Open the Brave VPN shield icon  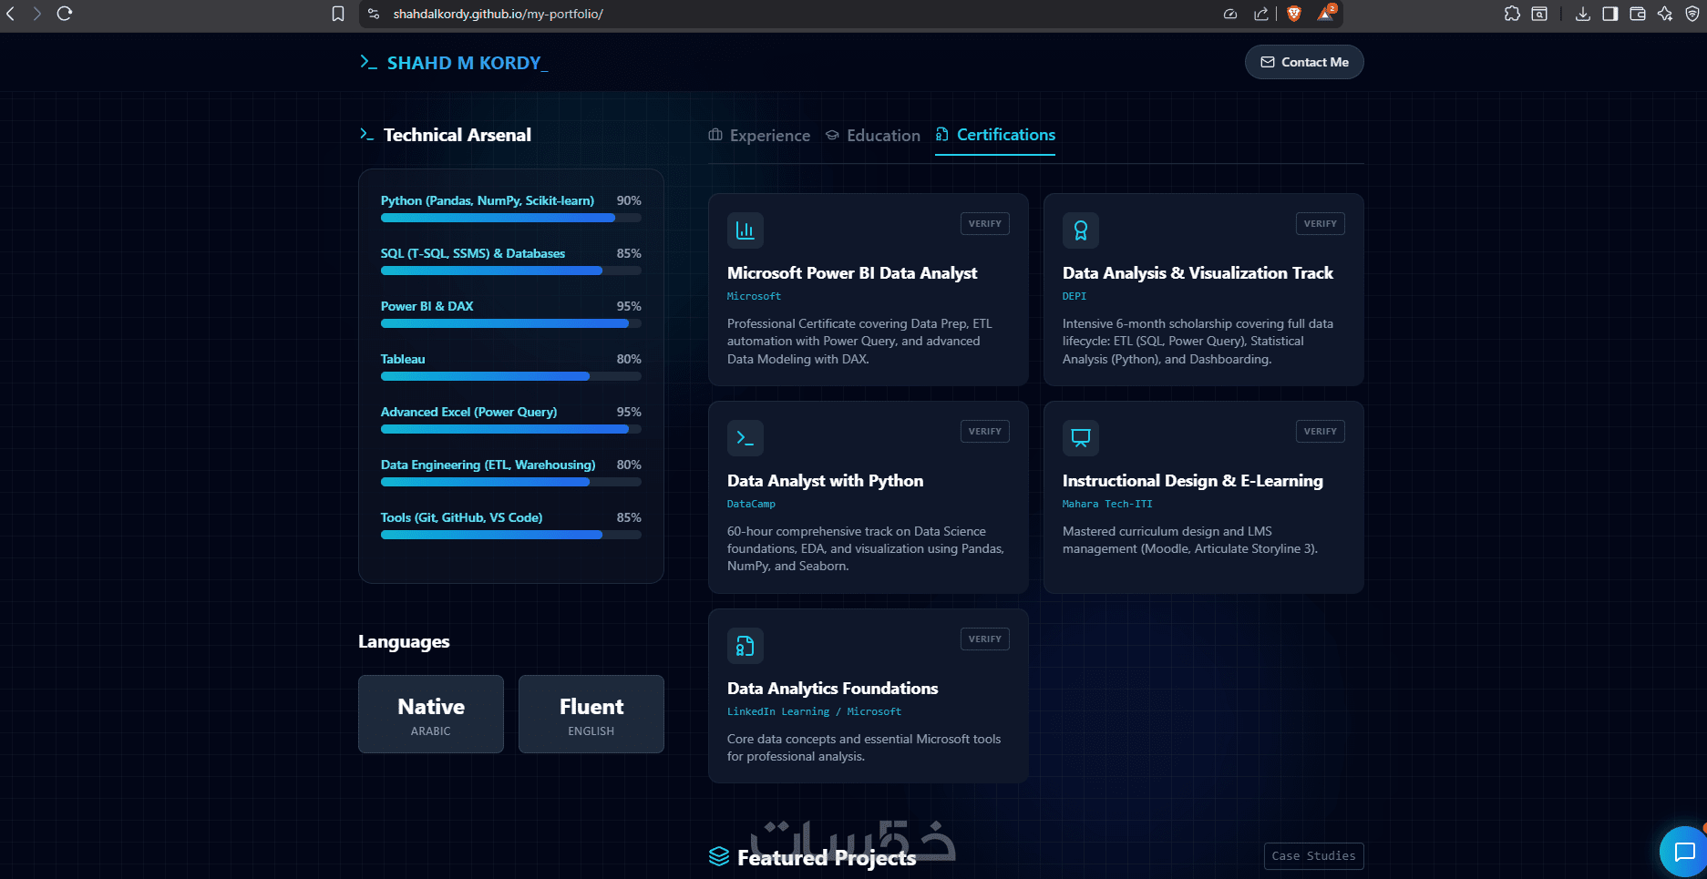click(1692, 14)
